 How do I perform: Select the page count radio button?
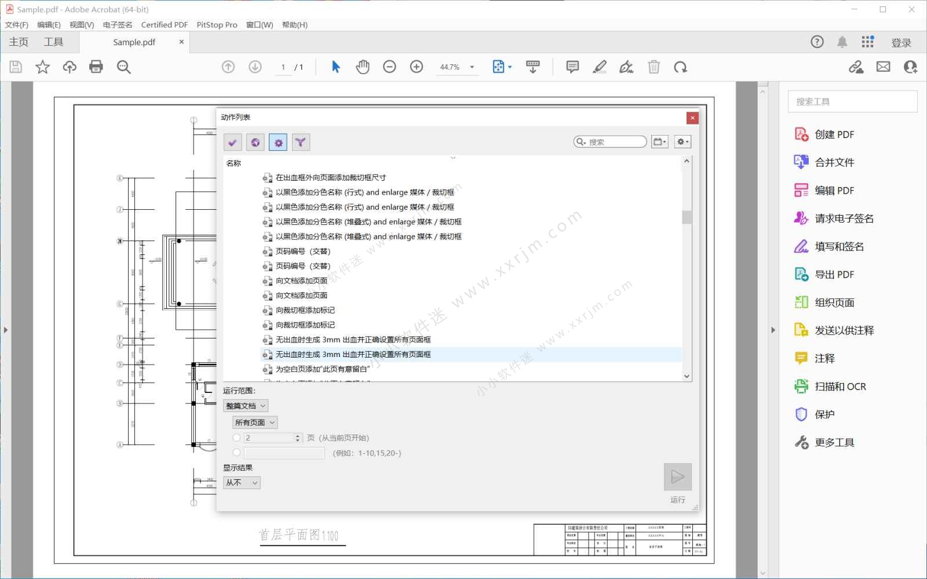click(236, 438)
